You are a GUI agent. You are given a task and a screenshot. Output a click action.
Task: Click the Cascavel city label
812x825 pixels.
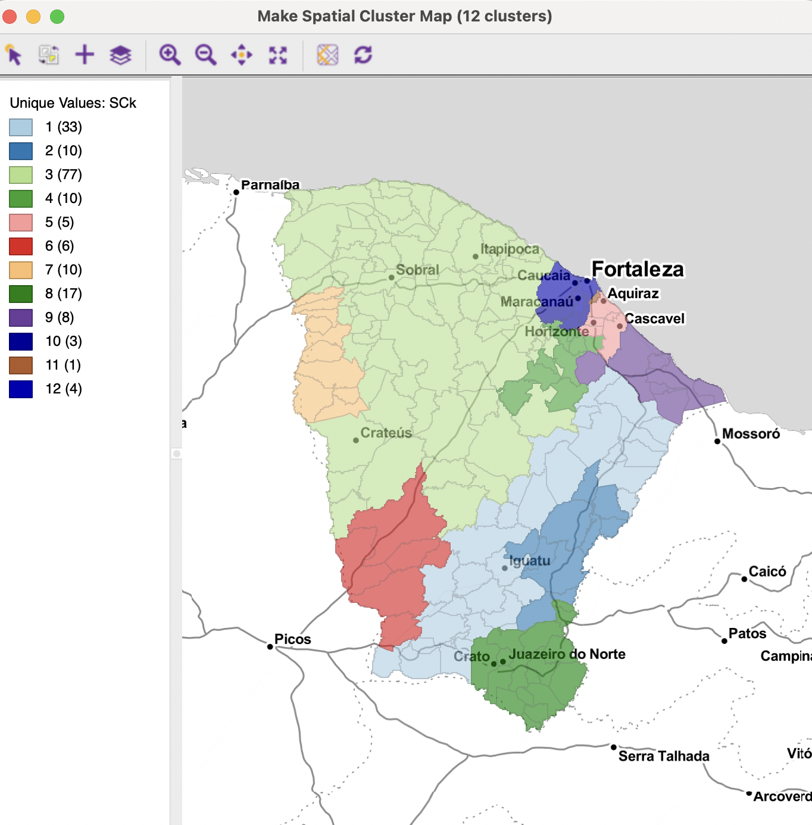coord(654,319)
